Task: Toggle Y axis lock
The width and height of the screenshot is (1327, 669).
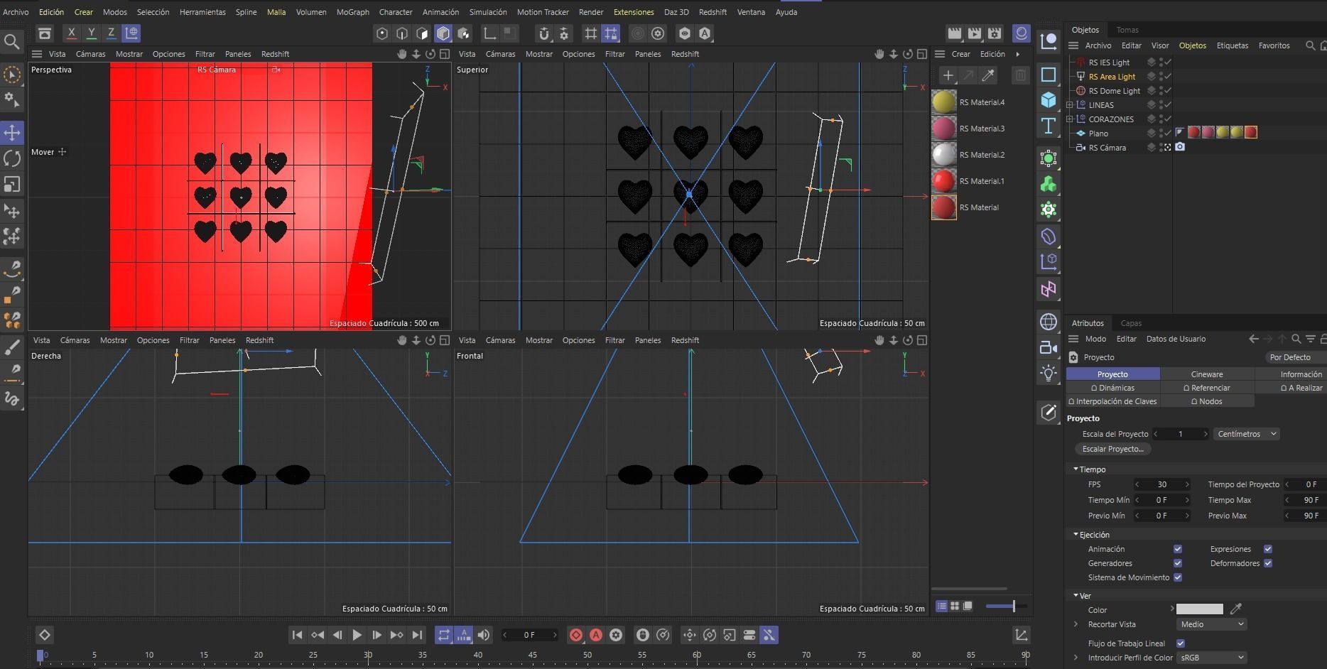Action: click(x=91, y=33)
